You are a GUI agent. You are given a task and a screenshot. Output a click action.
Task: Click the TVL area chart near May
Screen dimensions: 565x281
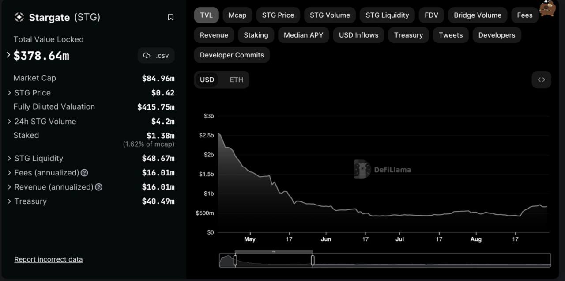(x=250, y=203)
